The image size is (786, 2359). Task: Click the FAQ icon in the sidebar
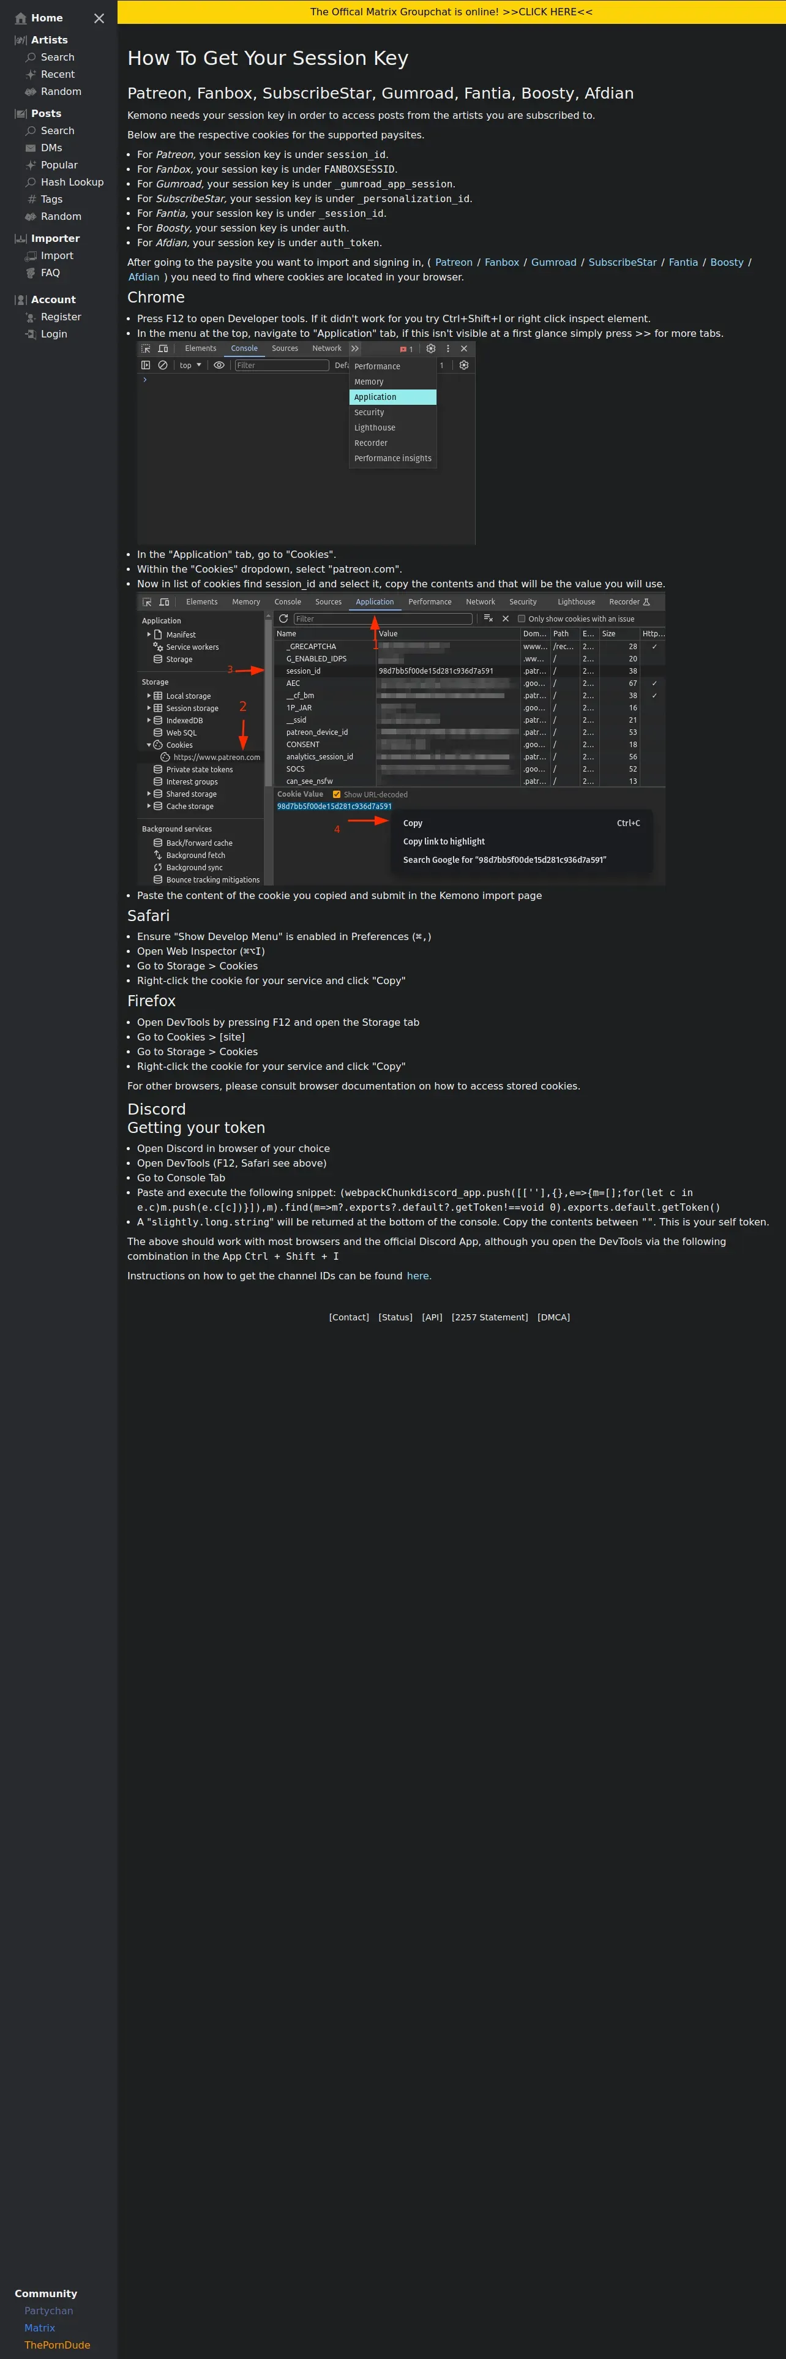tap(31, 273)
